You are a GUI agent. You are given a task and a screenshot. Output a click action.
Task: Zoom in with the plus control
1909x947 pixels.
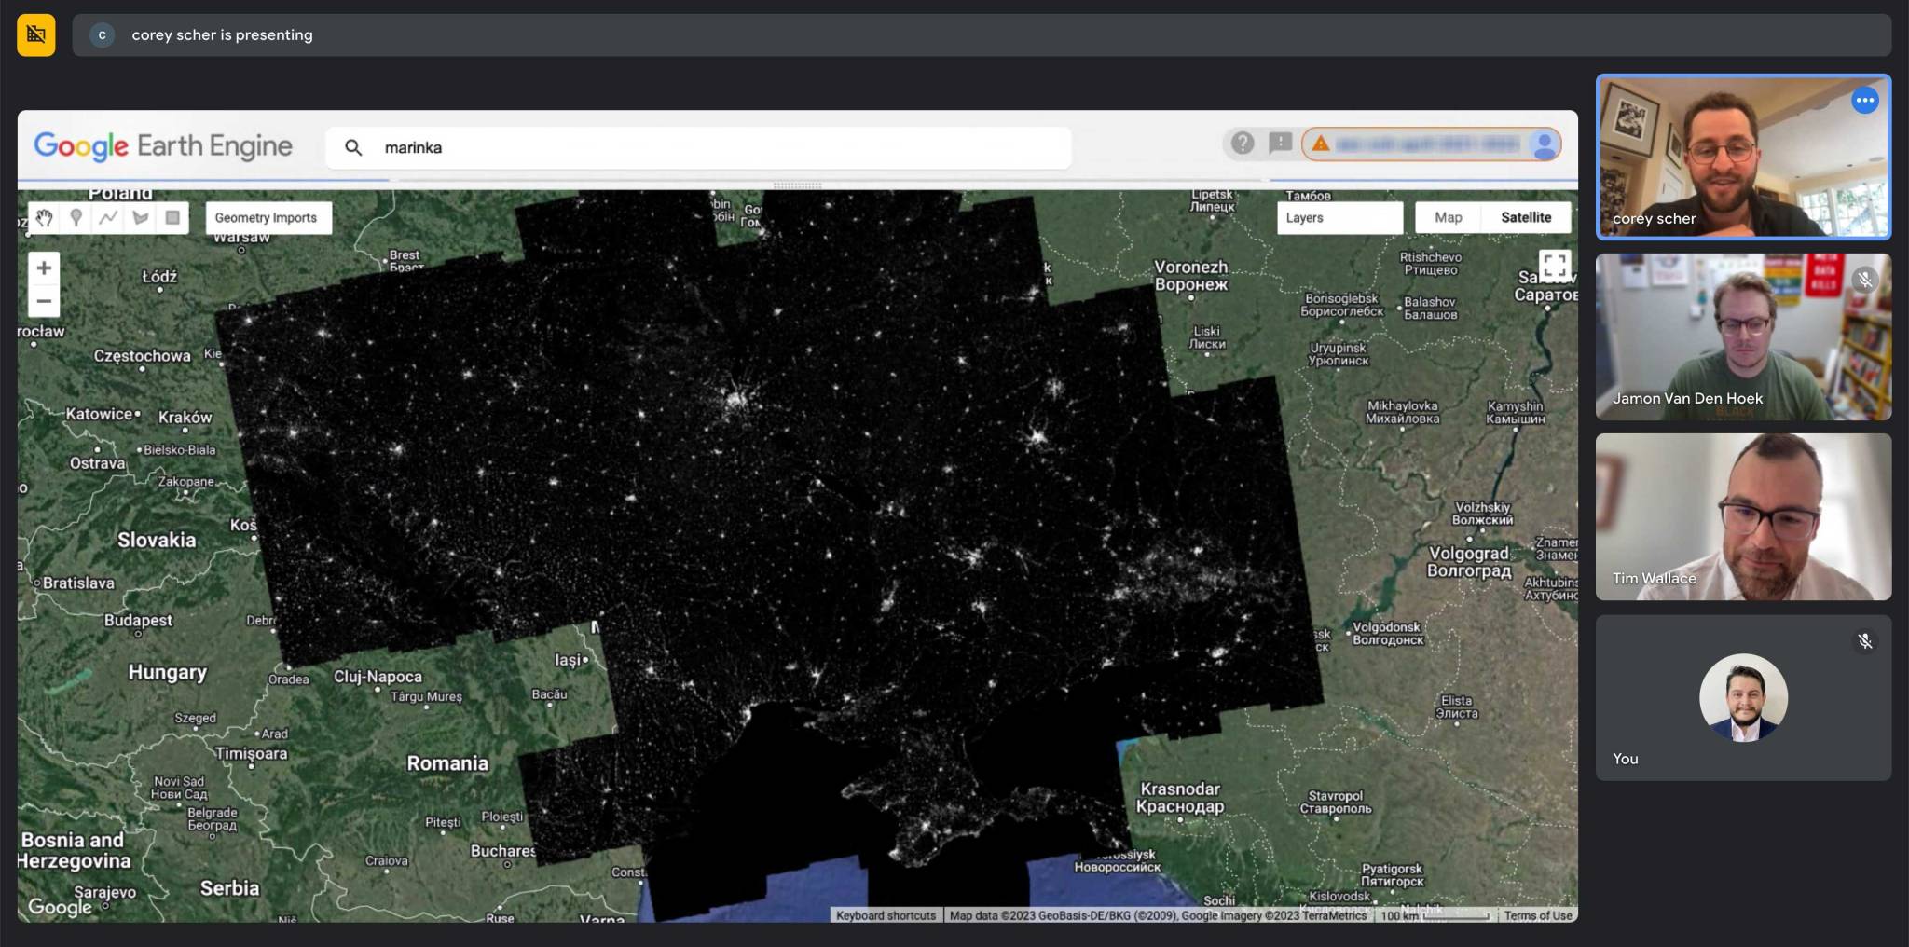[x=43, y=268]
